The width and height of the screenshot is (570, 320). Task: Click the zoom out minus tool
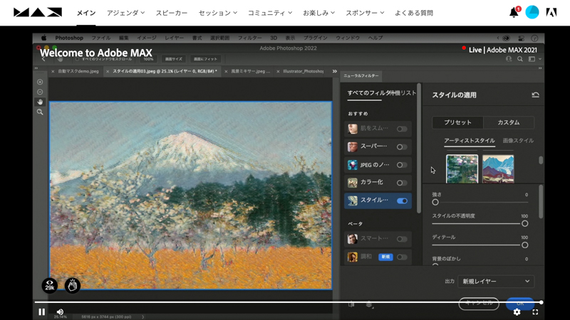tap(40, 92)
